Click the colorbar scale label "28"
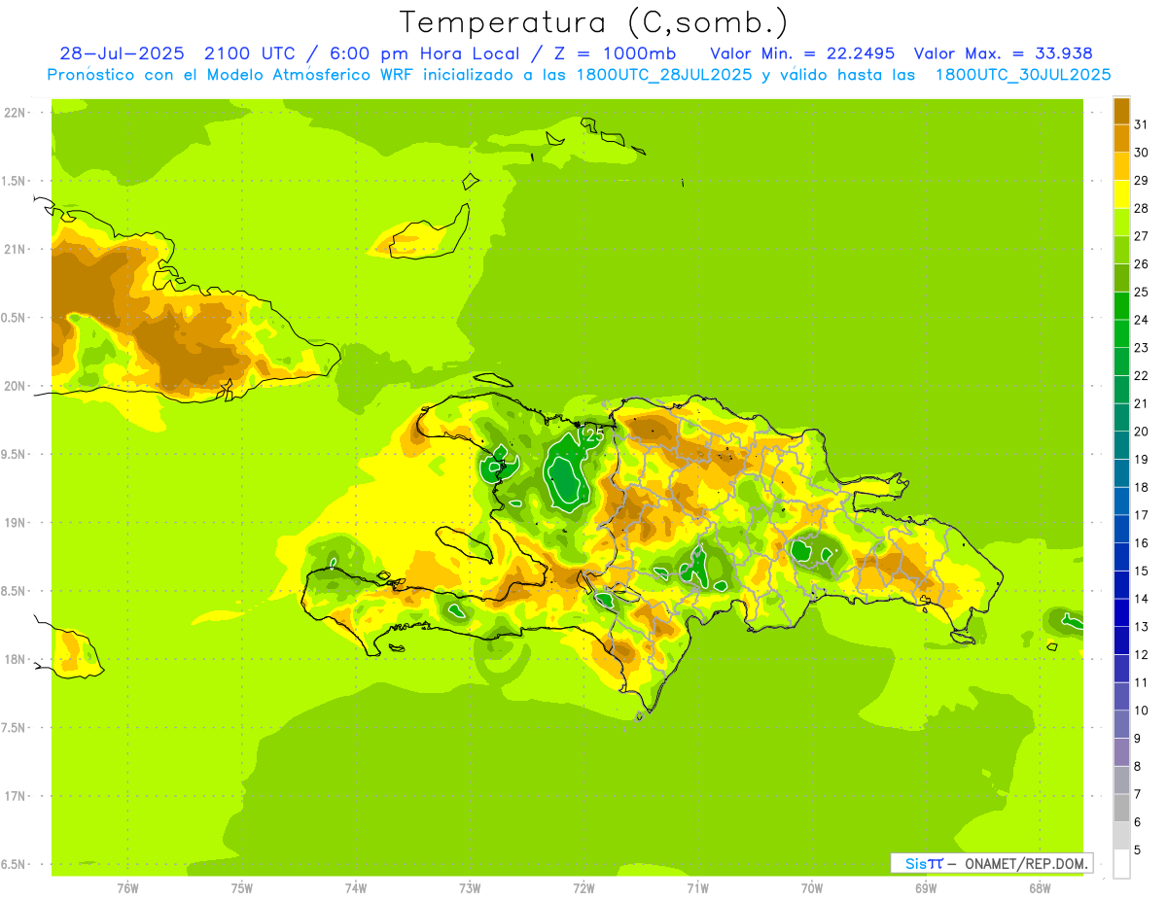Viewport: 1167px width, 901px height. [1141, 208]
